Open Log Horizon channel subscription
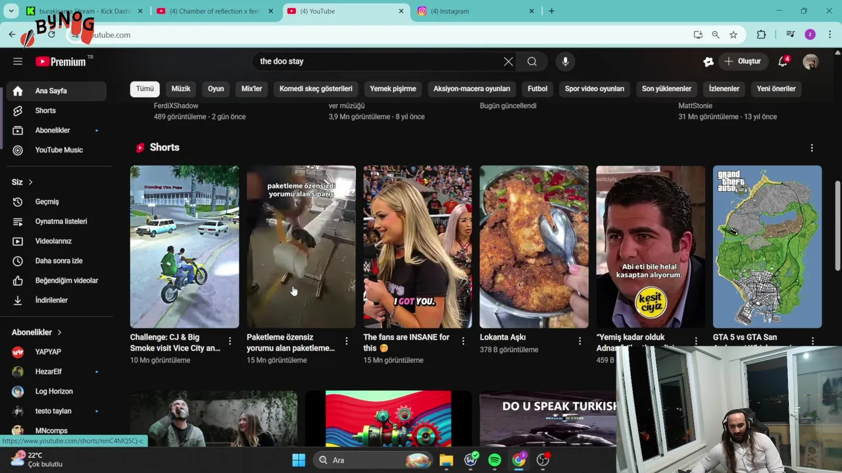 tap(56, 392)
